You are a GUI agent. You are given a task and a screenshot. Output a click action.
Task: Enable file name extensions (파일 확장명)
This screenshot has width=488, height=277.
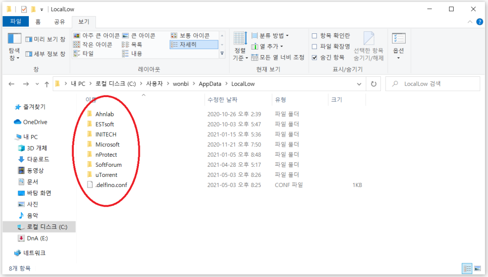[x=331, y=47]
